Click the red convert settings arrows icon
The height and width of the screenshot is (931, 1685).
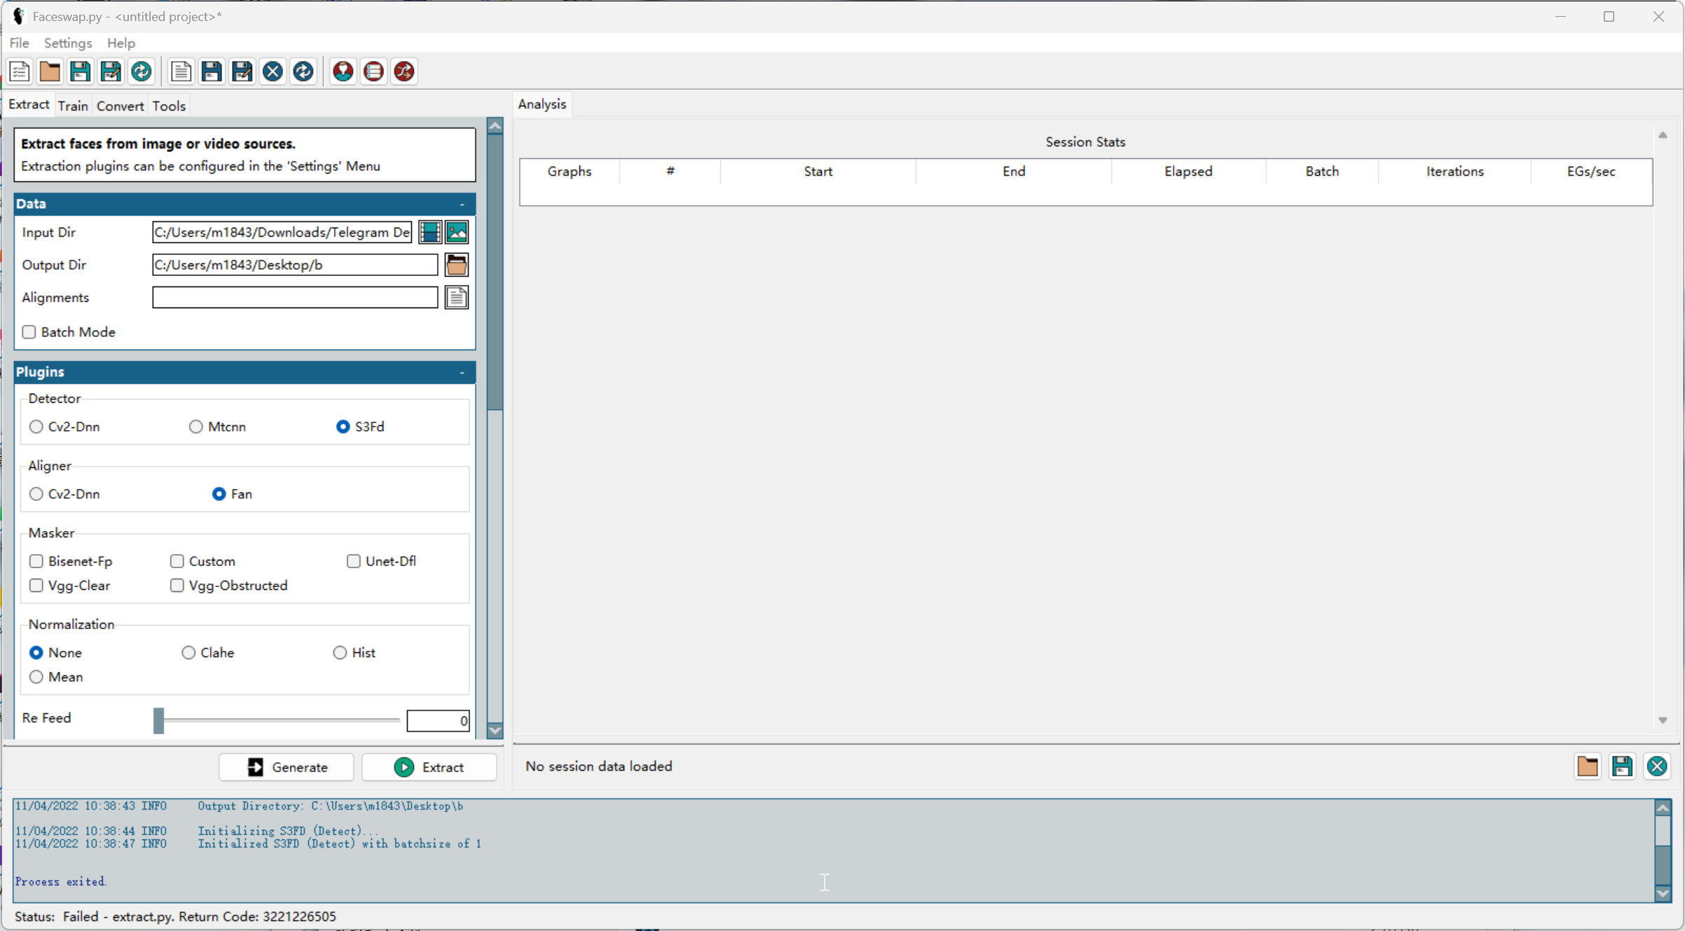(x=404, y=71)
